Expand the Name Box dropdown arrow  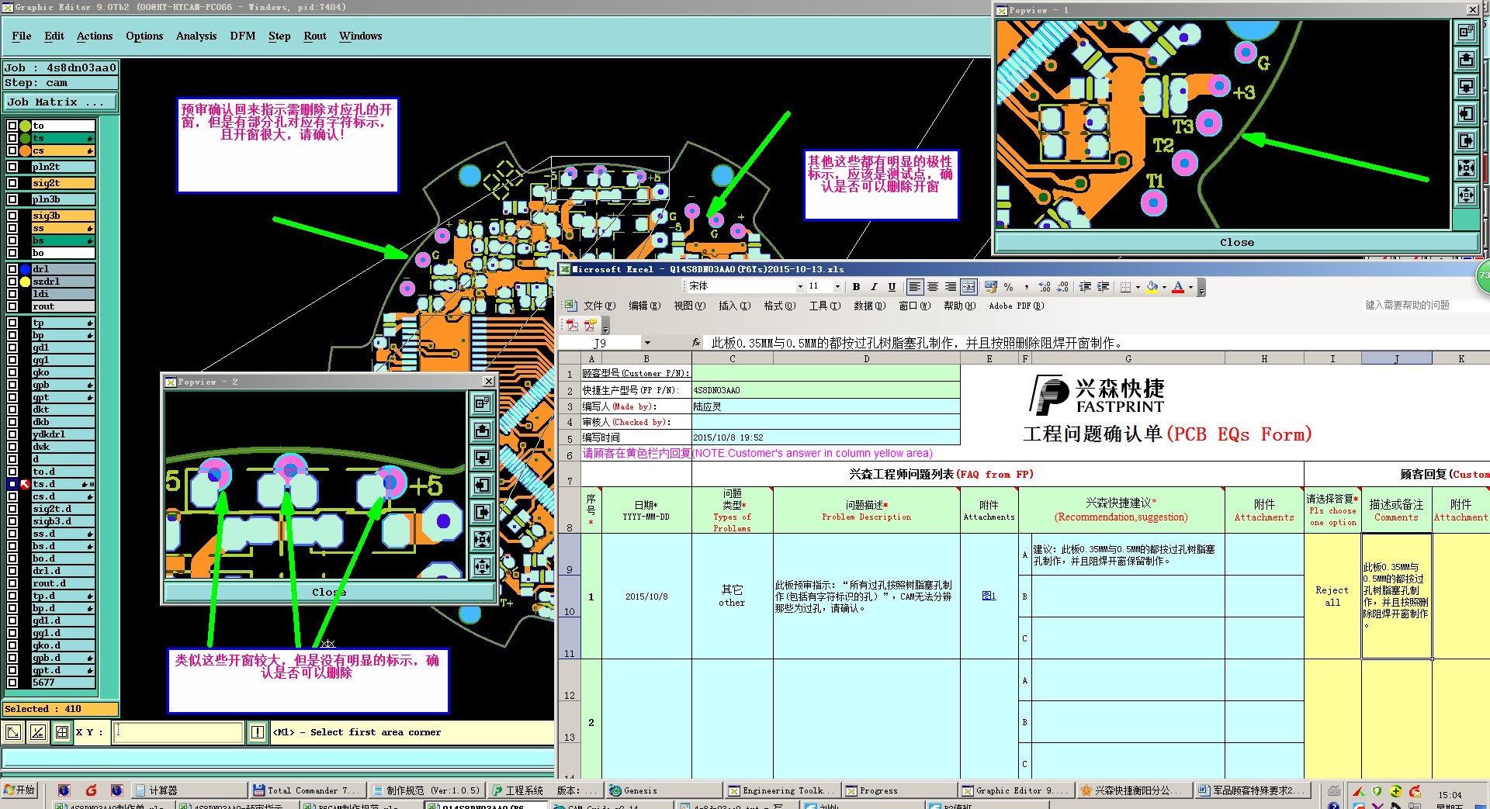[646, 343]
